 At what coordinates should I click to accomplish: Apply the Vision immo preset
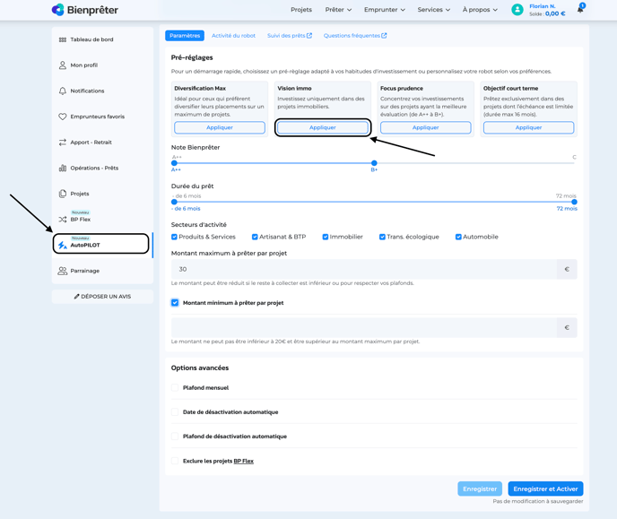coord(323,127)
